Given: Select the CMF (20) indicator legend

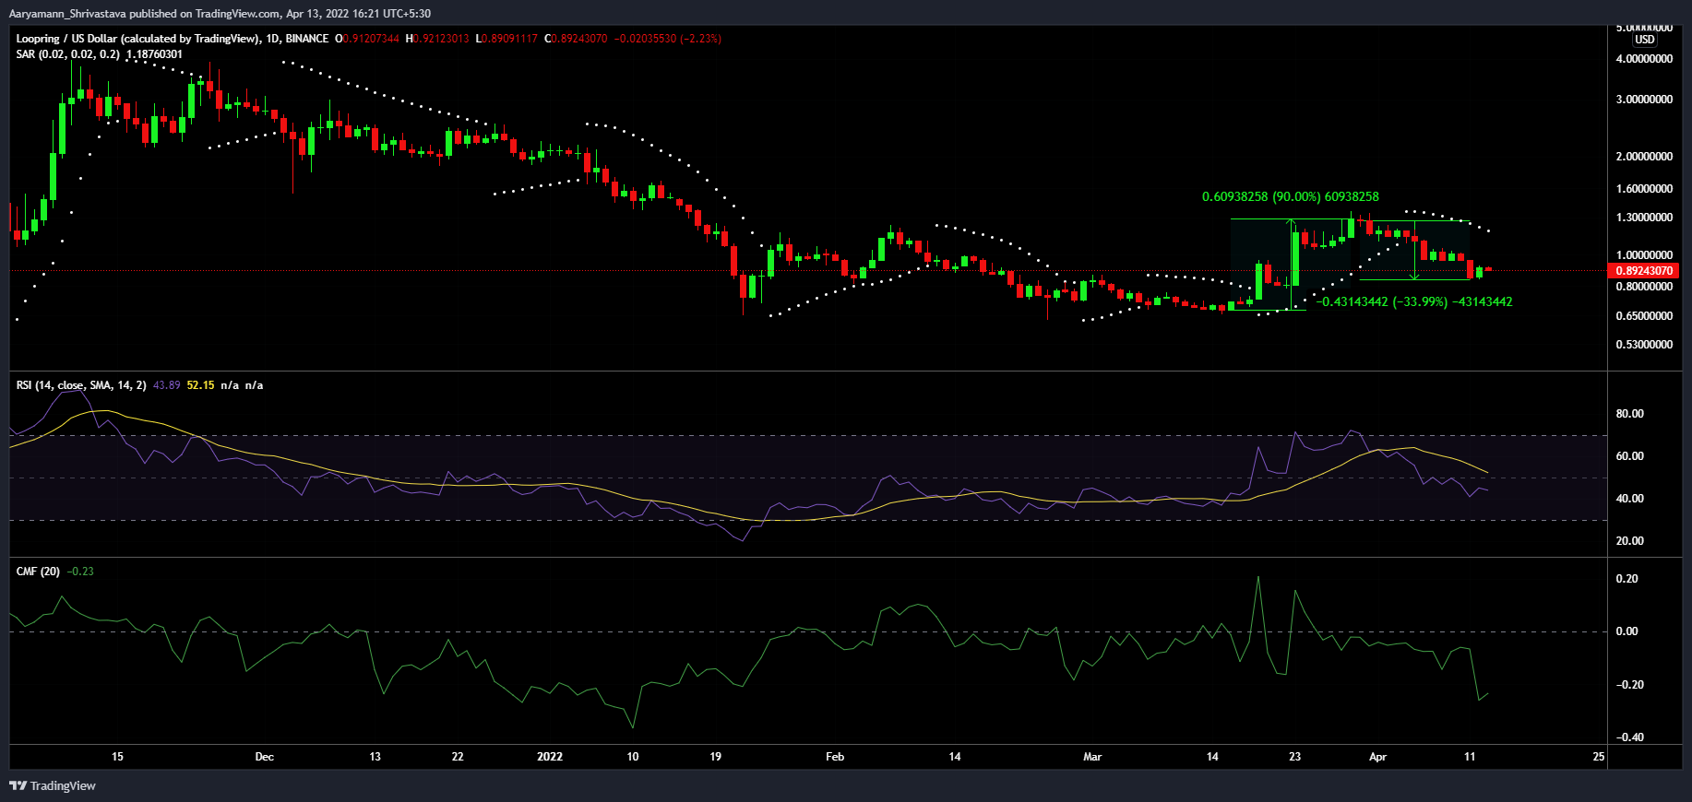Looking at the screenshot, I should coord(38,572).
